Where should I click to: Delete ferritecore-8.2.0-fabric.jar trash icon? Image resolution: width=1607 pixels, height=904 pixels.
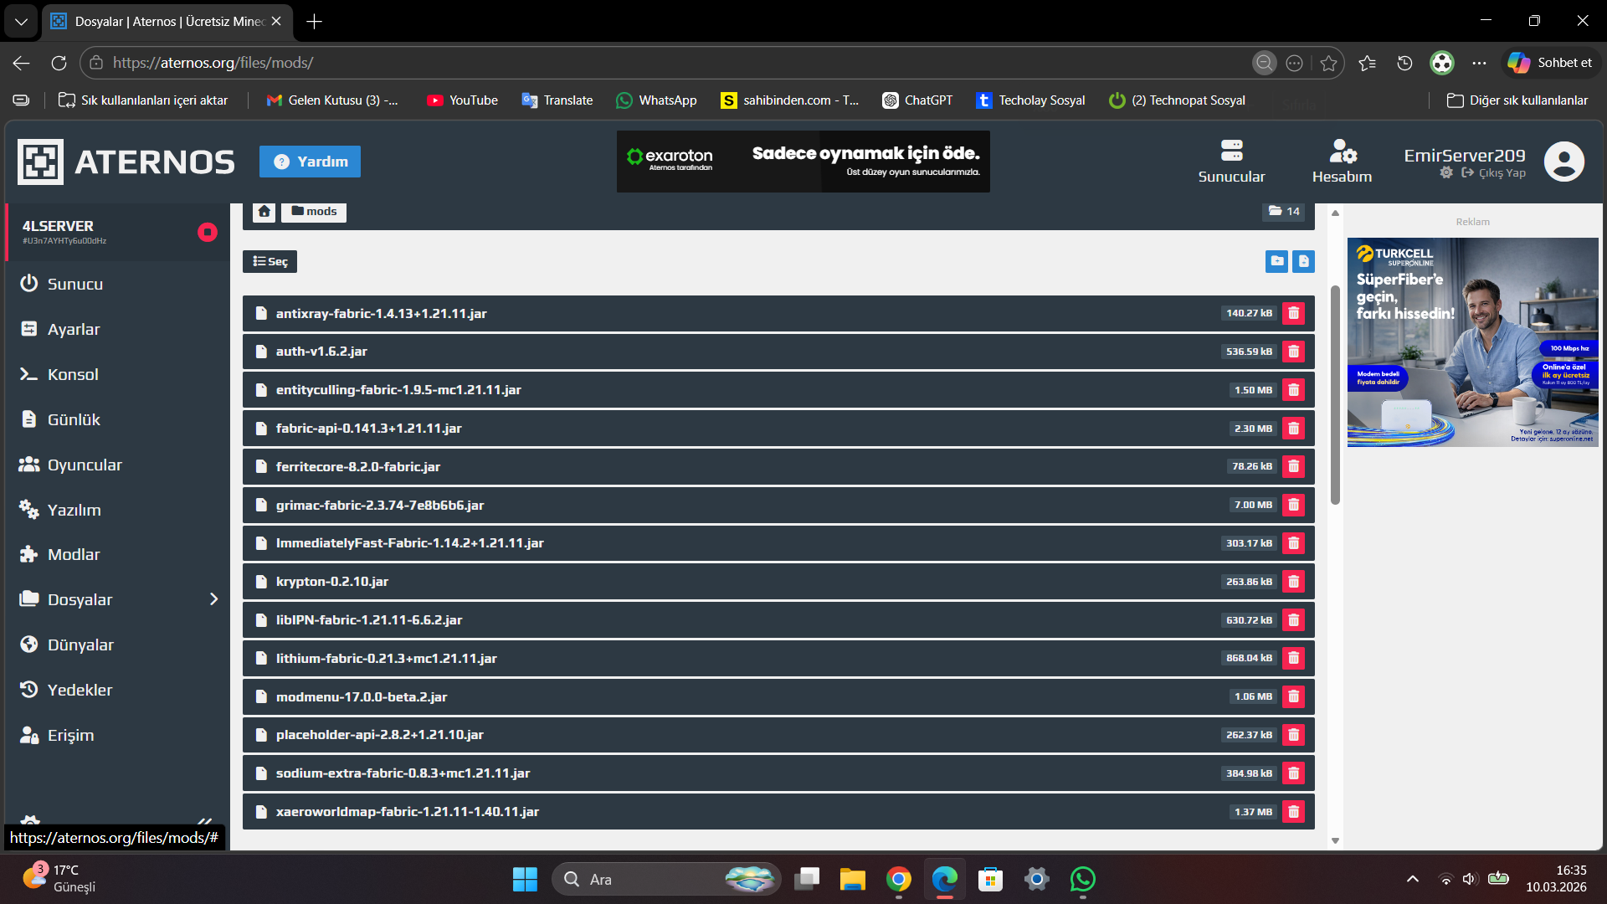(1293, 466)
